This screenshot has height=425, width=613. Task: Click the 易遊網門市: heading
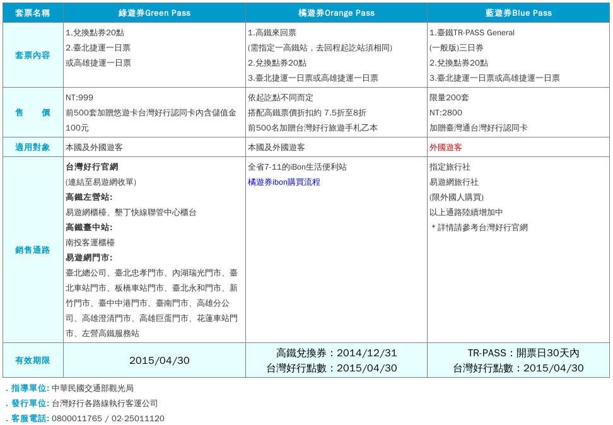pos(89,258)
